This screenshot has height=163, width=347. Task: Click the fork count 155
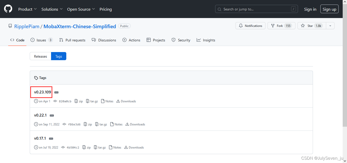[x=288, y=26]
